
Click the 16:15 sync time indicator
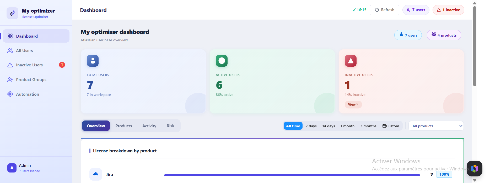tap(359, 10)
